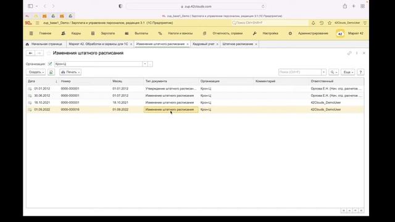Go forward with the right arrow button

[39, 53]
